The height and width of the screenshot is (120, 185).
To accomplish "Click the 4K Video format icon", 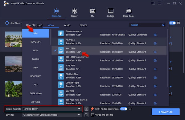I will [x=61, y=42].
